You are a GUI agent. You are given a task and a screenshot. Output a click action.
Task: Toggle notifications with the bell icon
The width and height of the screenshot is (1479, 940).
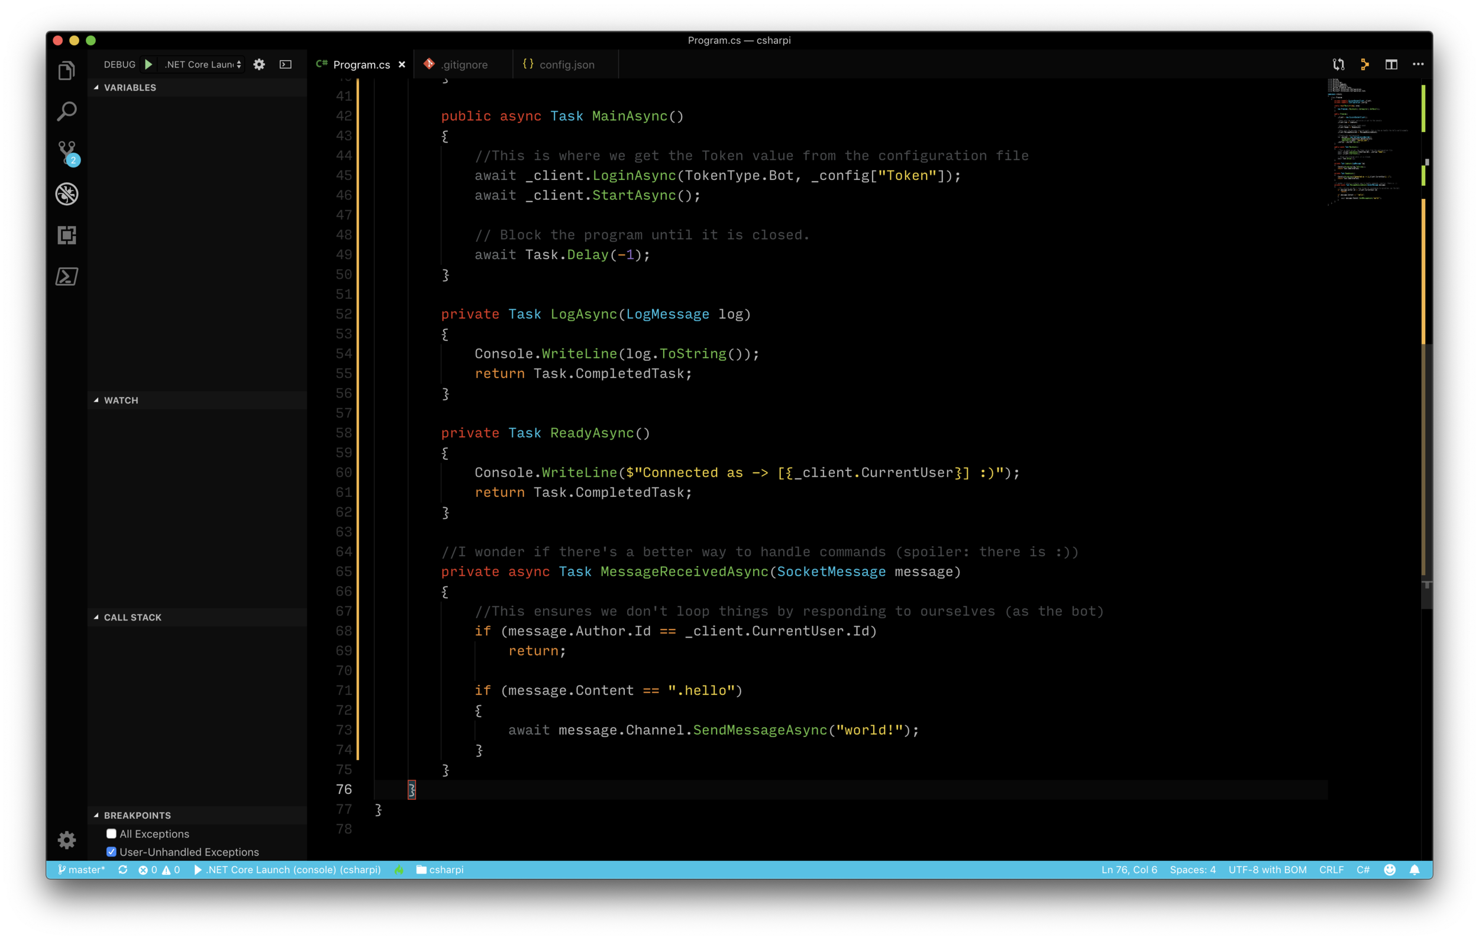pos(1414,870)
